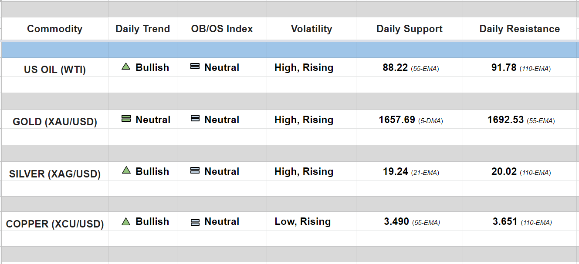Click US OIL's OB/OS neutral bars icon
Screen dimensions: 579x264
click(195, 67)
